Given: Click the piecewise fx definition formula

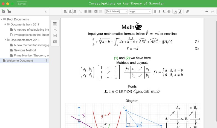Looking at the screenshot, I should click(168, 72).
